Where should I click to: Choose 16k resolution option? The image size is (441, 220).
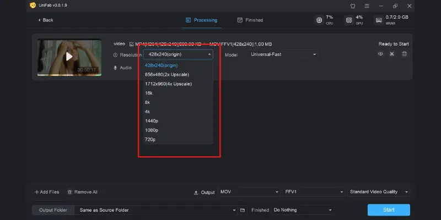click(x=178, y=93)
